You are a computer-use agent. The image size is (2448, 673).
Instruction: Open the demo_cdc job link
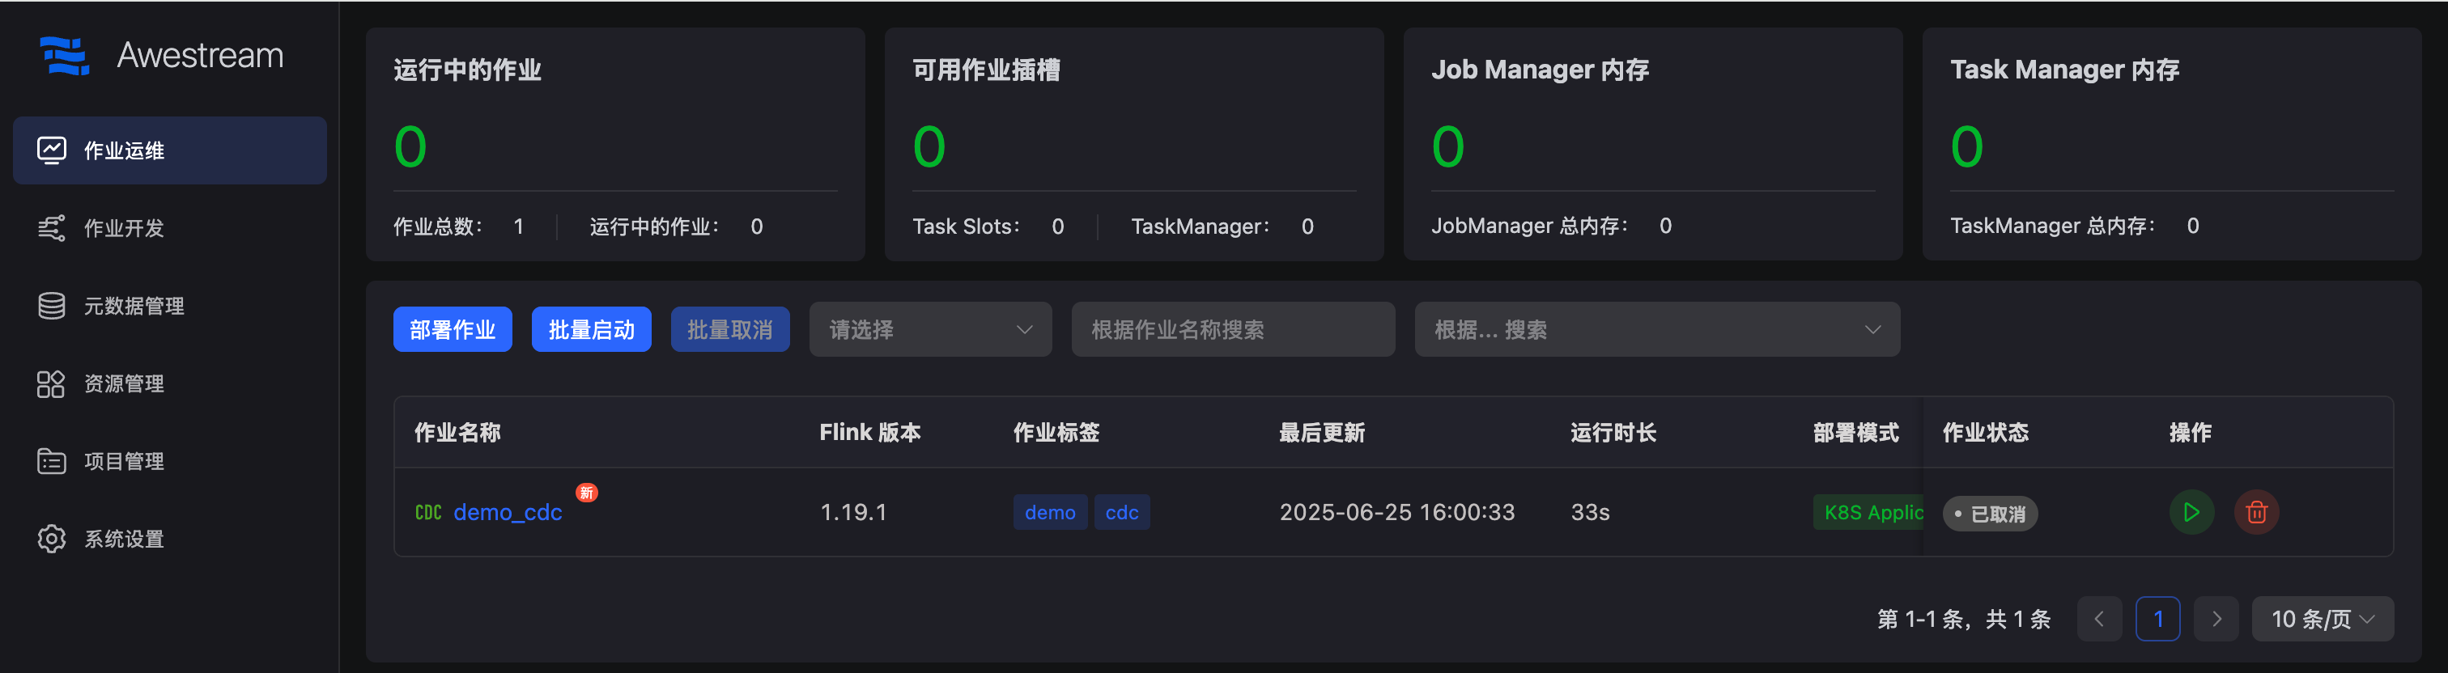(508, 513)
